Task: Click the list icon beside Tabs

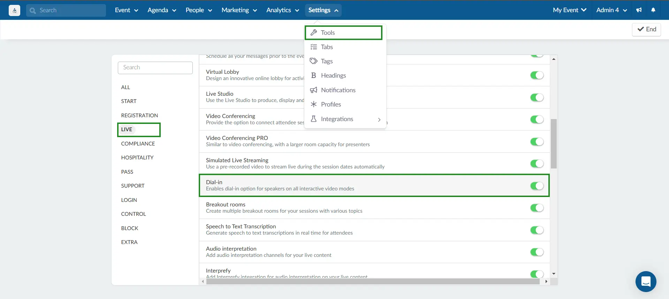Action: [314, 47]
